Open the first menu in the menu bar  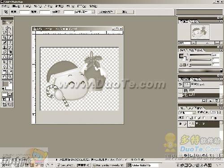(x=5, y=6)
